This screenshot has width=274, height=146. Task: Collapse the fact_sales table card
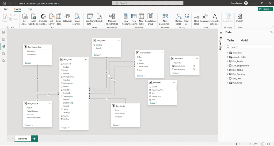[65, 128]
